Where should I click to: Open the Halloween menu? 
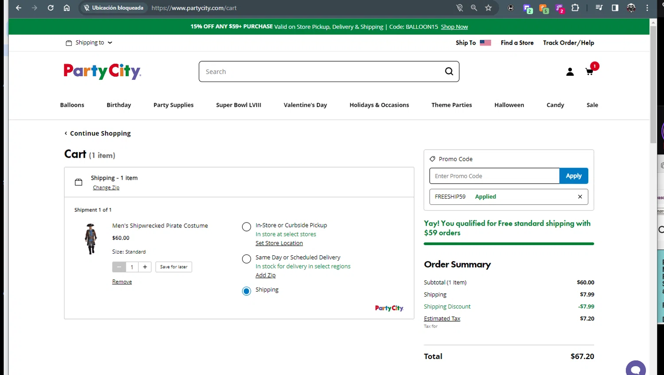[x=509, y=105]
